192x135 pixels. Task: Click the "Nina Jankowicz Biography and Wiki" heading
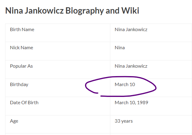72,11
